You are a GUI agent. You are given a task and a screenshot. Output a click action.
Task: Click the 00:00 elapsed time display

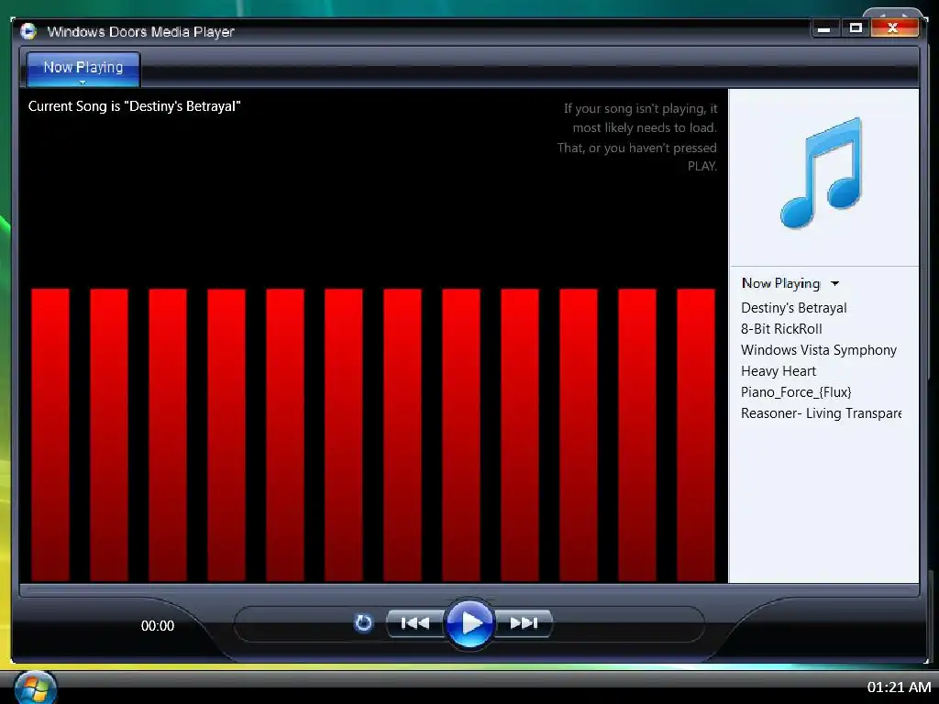pos(158,625)
